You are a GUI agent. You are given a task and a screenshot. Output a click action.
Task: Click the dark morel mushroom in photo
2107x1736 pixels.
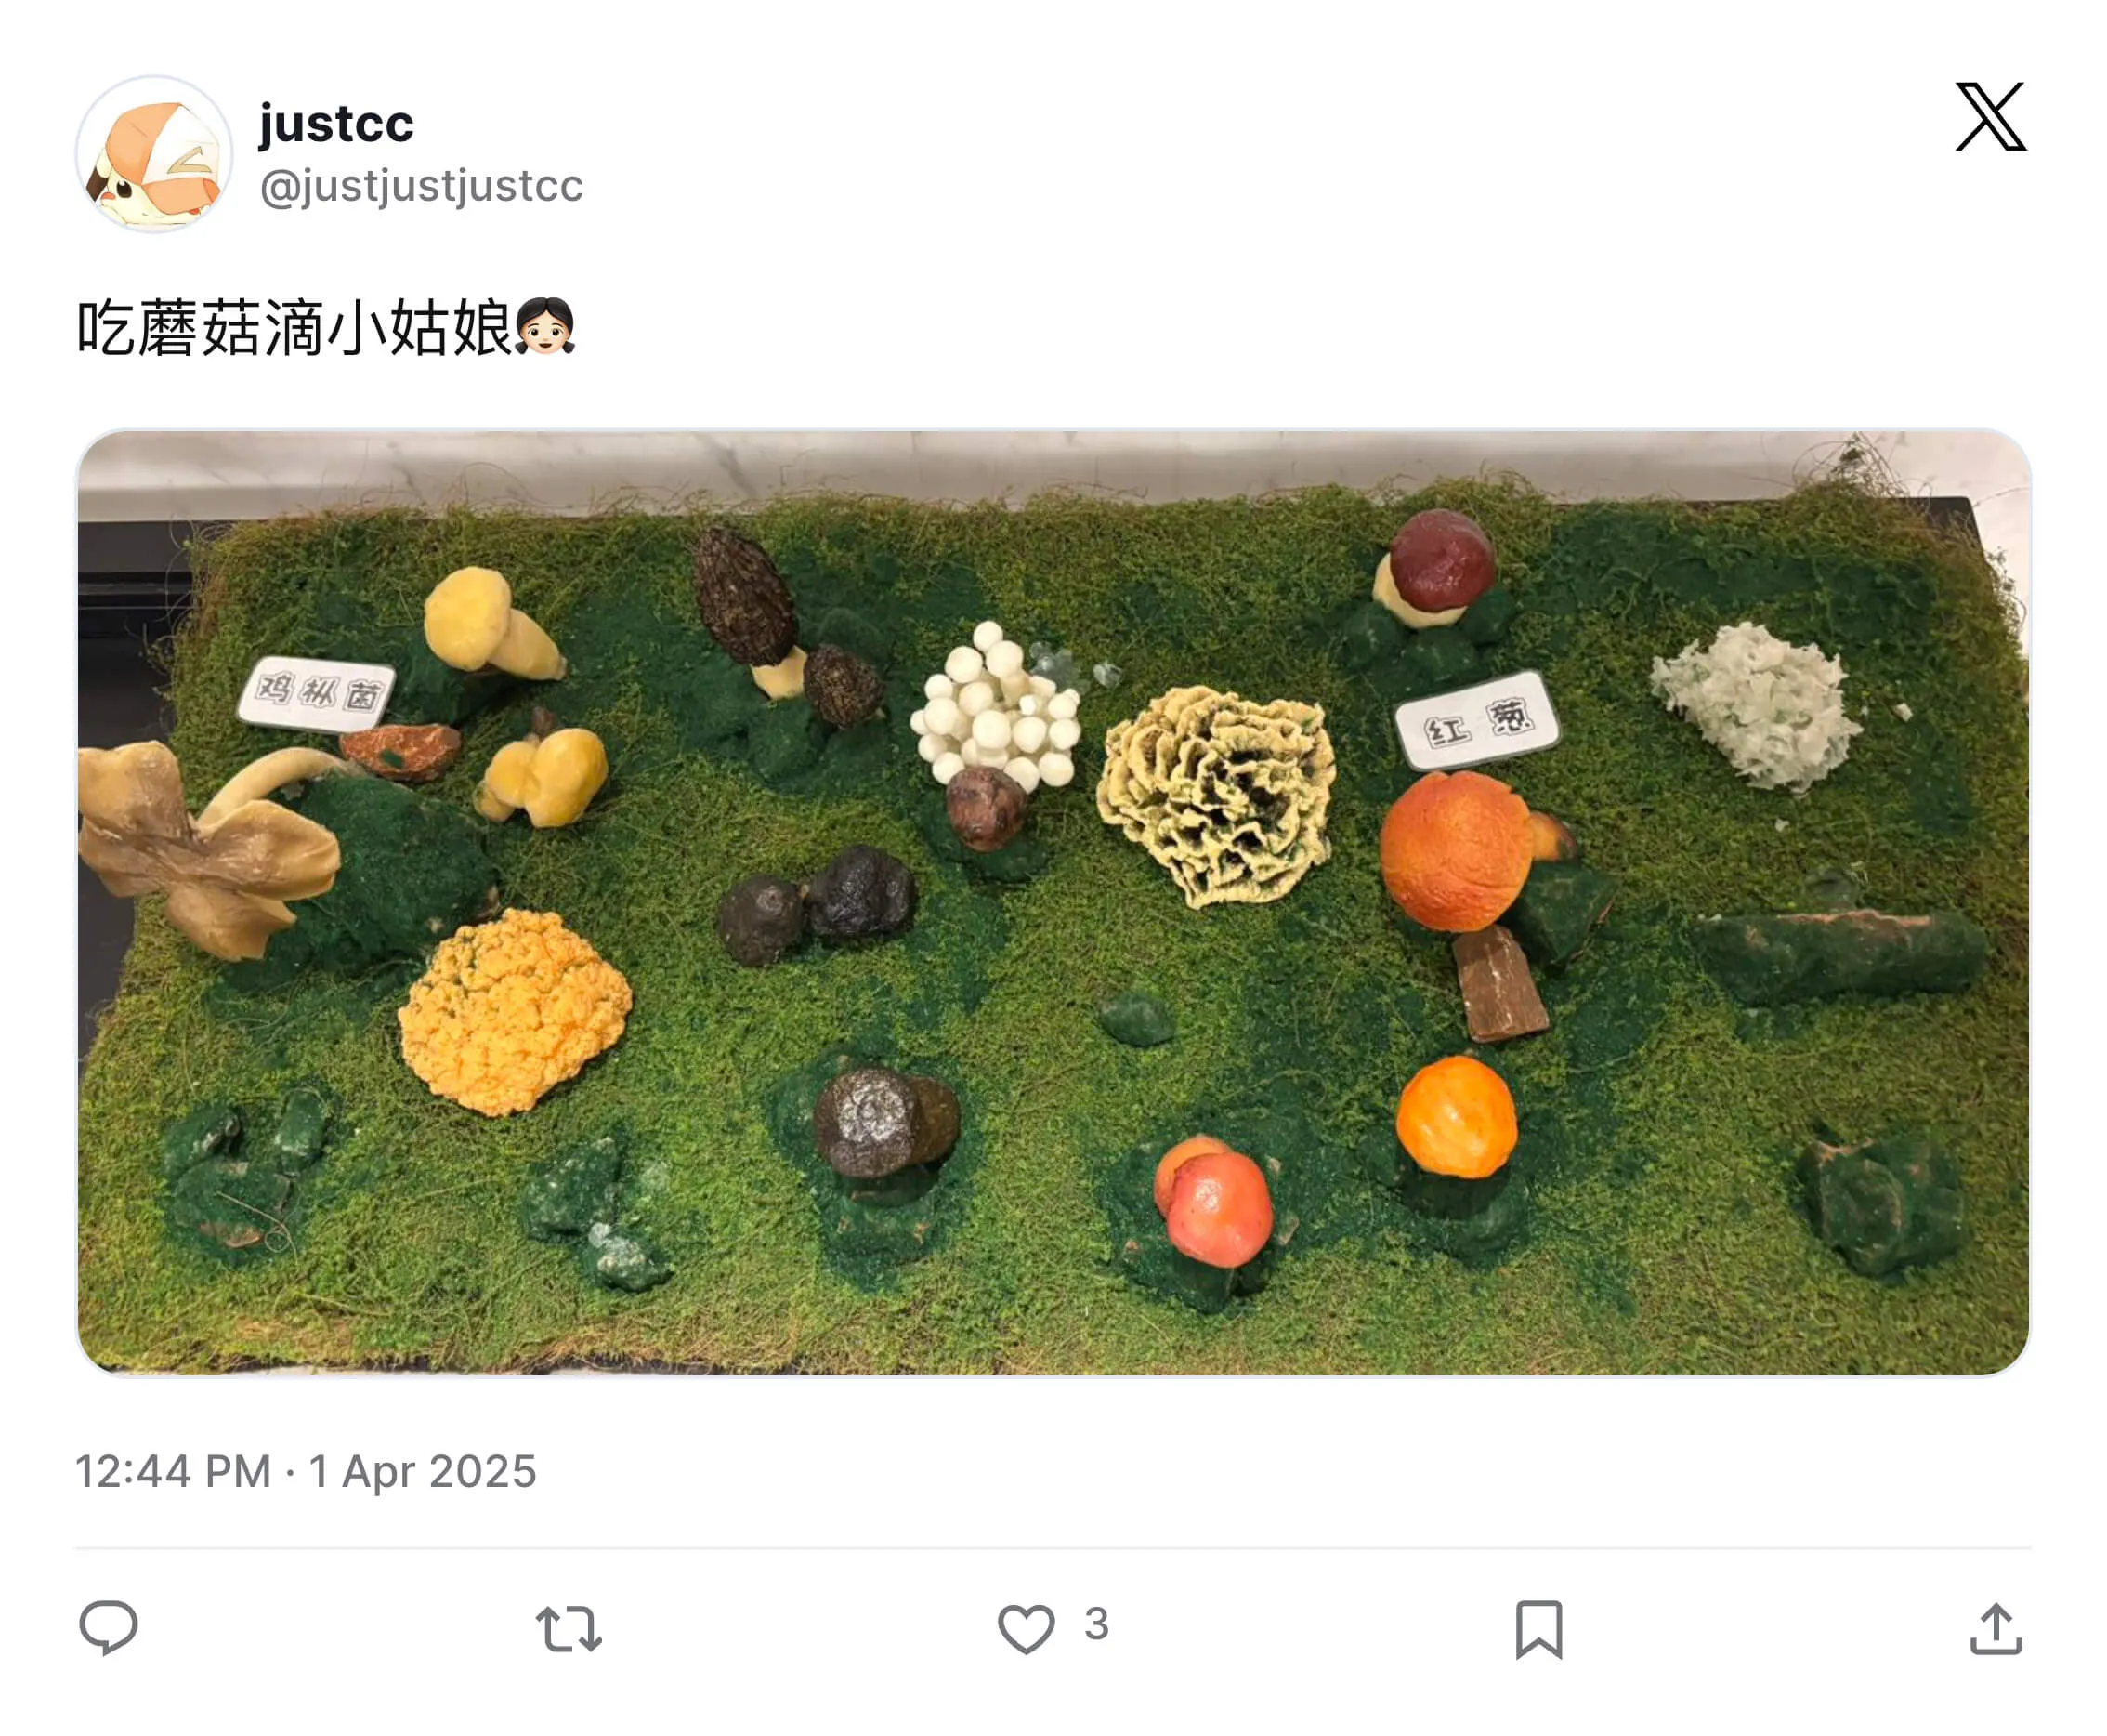click(x=745, y=597)
